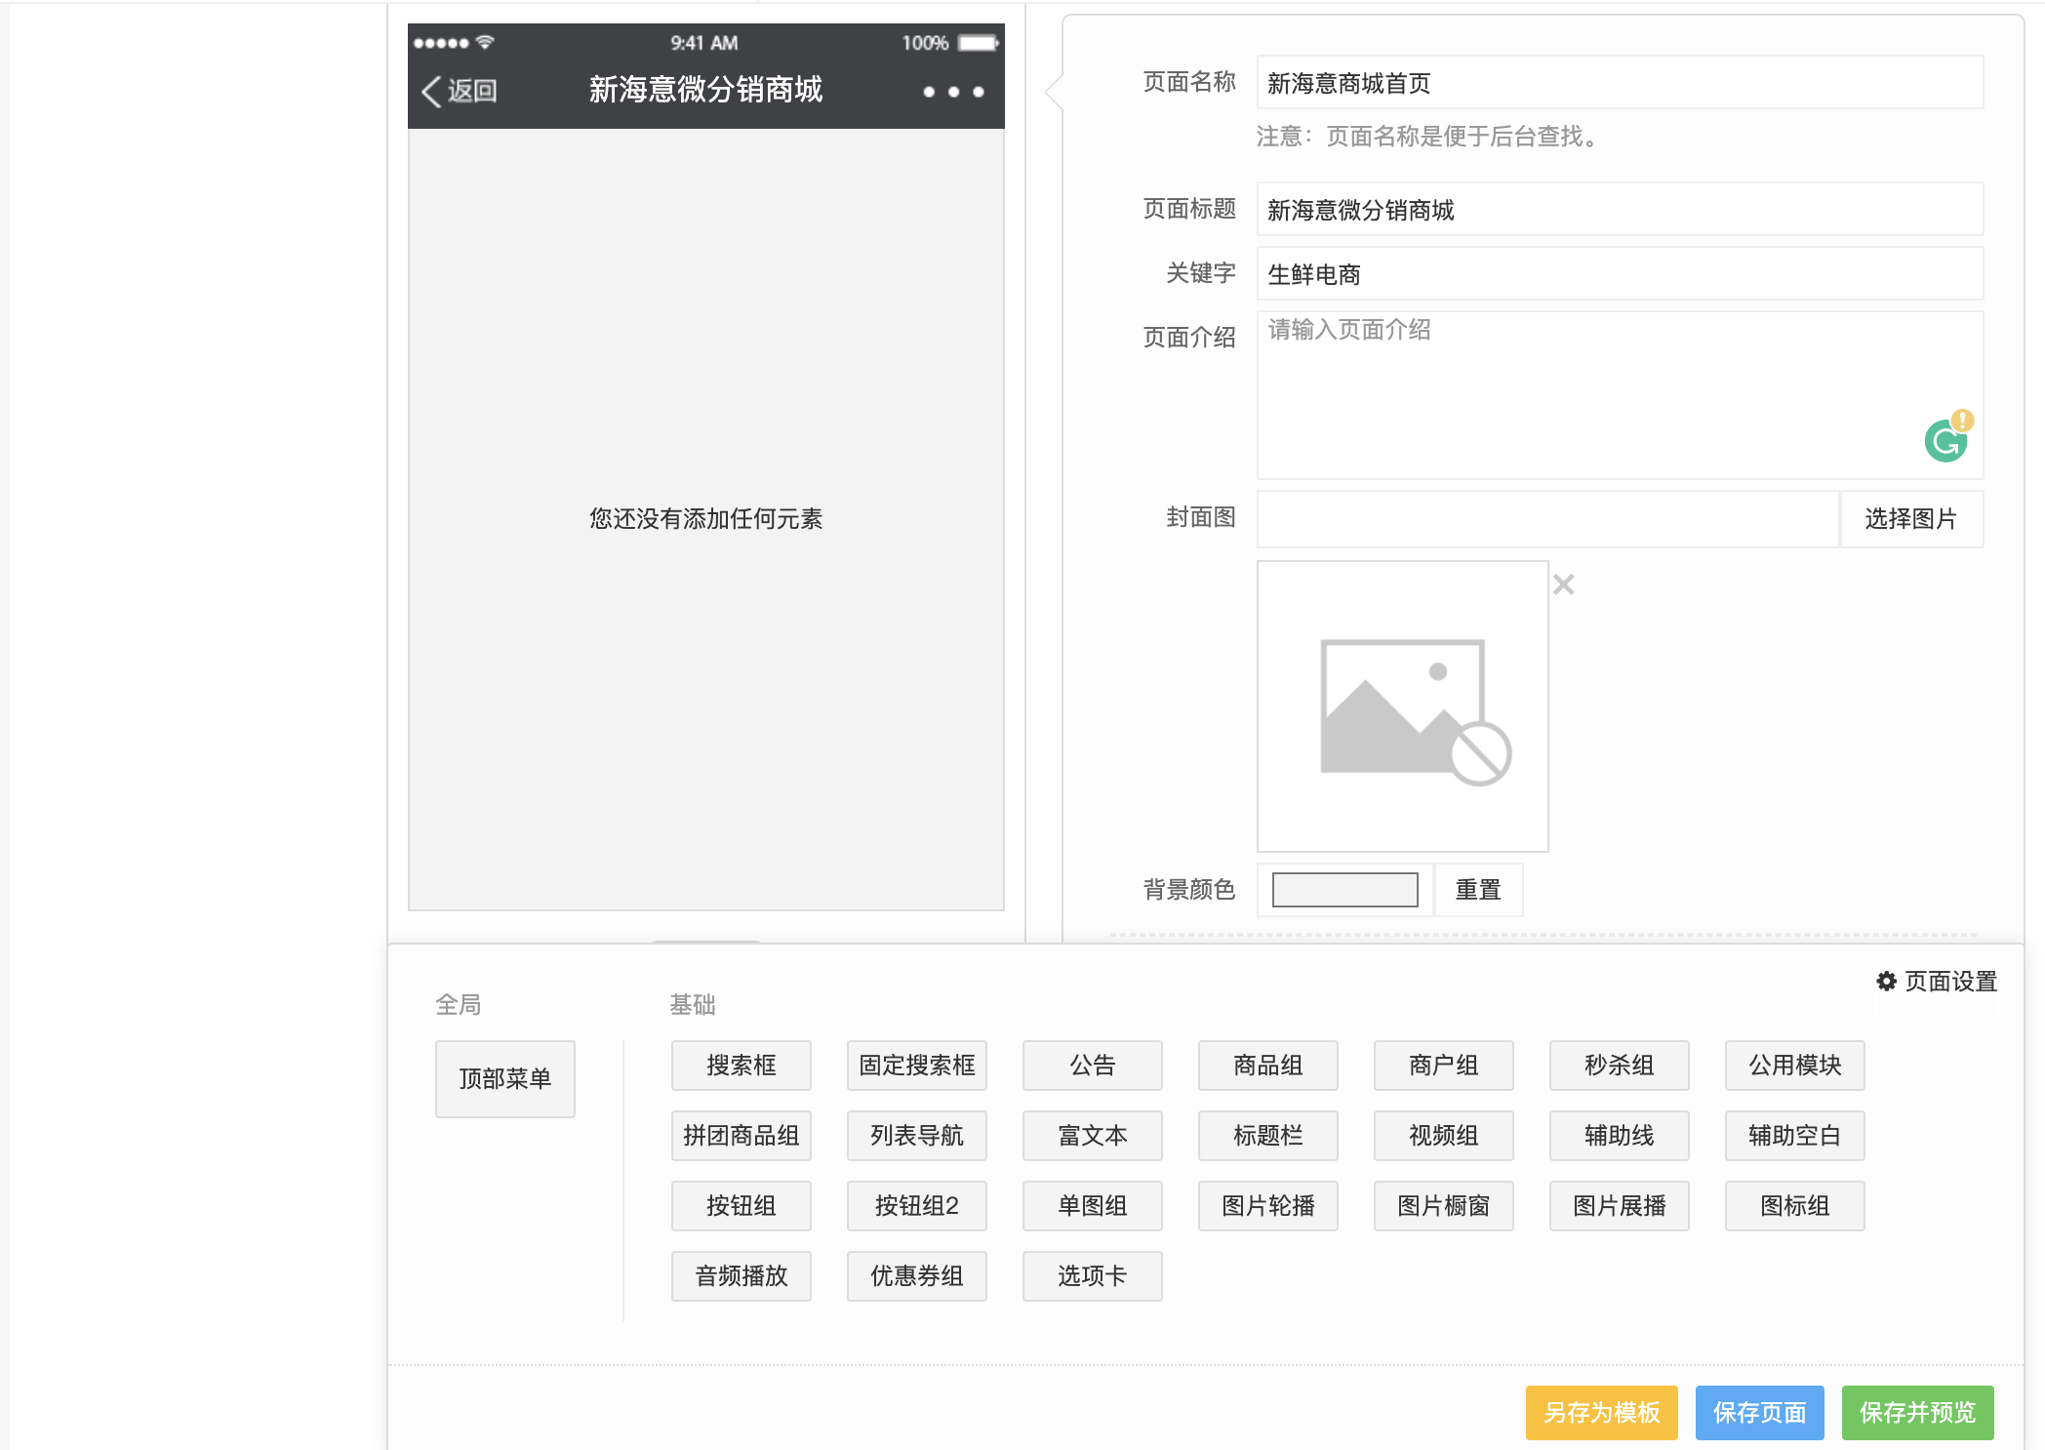The height and width of the screenshot is (1450, 2045).
Task: Click phone preview title 新海意微分销商城
Action: pos(705,90)
